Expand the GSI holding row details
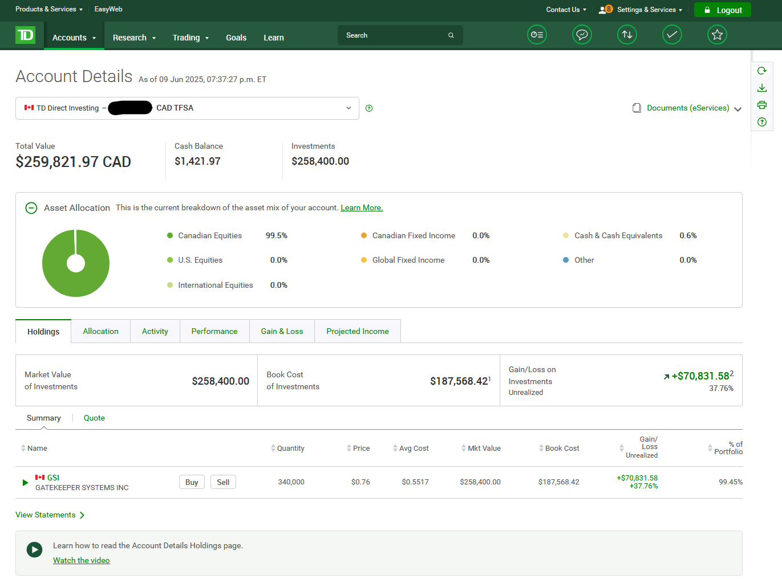The image size is (782, 587). [25, 483]
